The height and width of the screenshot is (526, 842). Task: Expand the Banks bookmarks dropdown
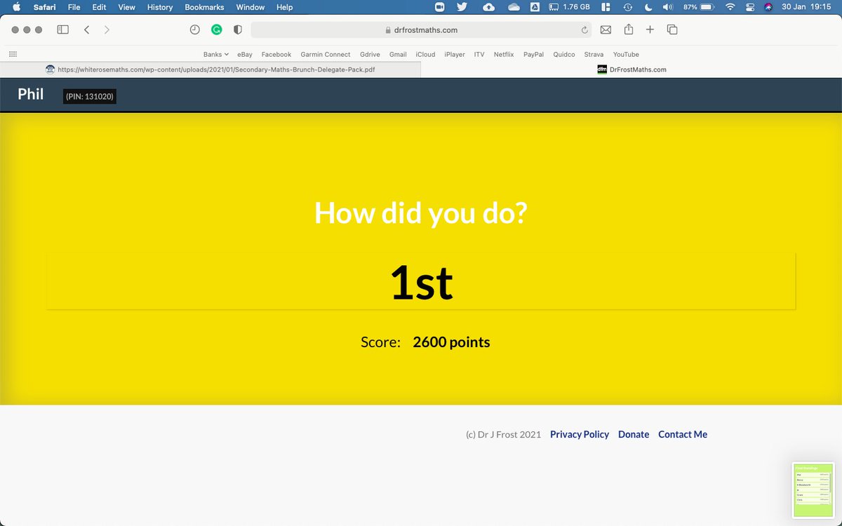(x=215, y=54)
